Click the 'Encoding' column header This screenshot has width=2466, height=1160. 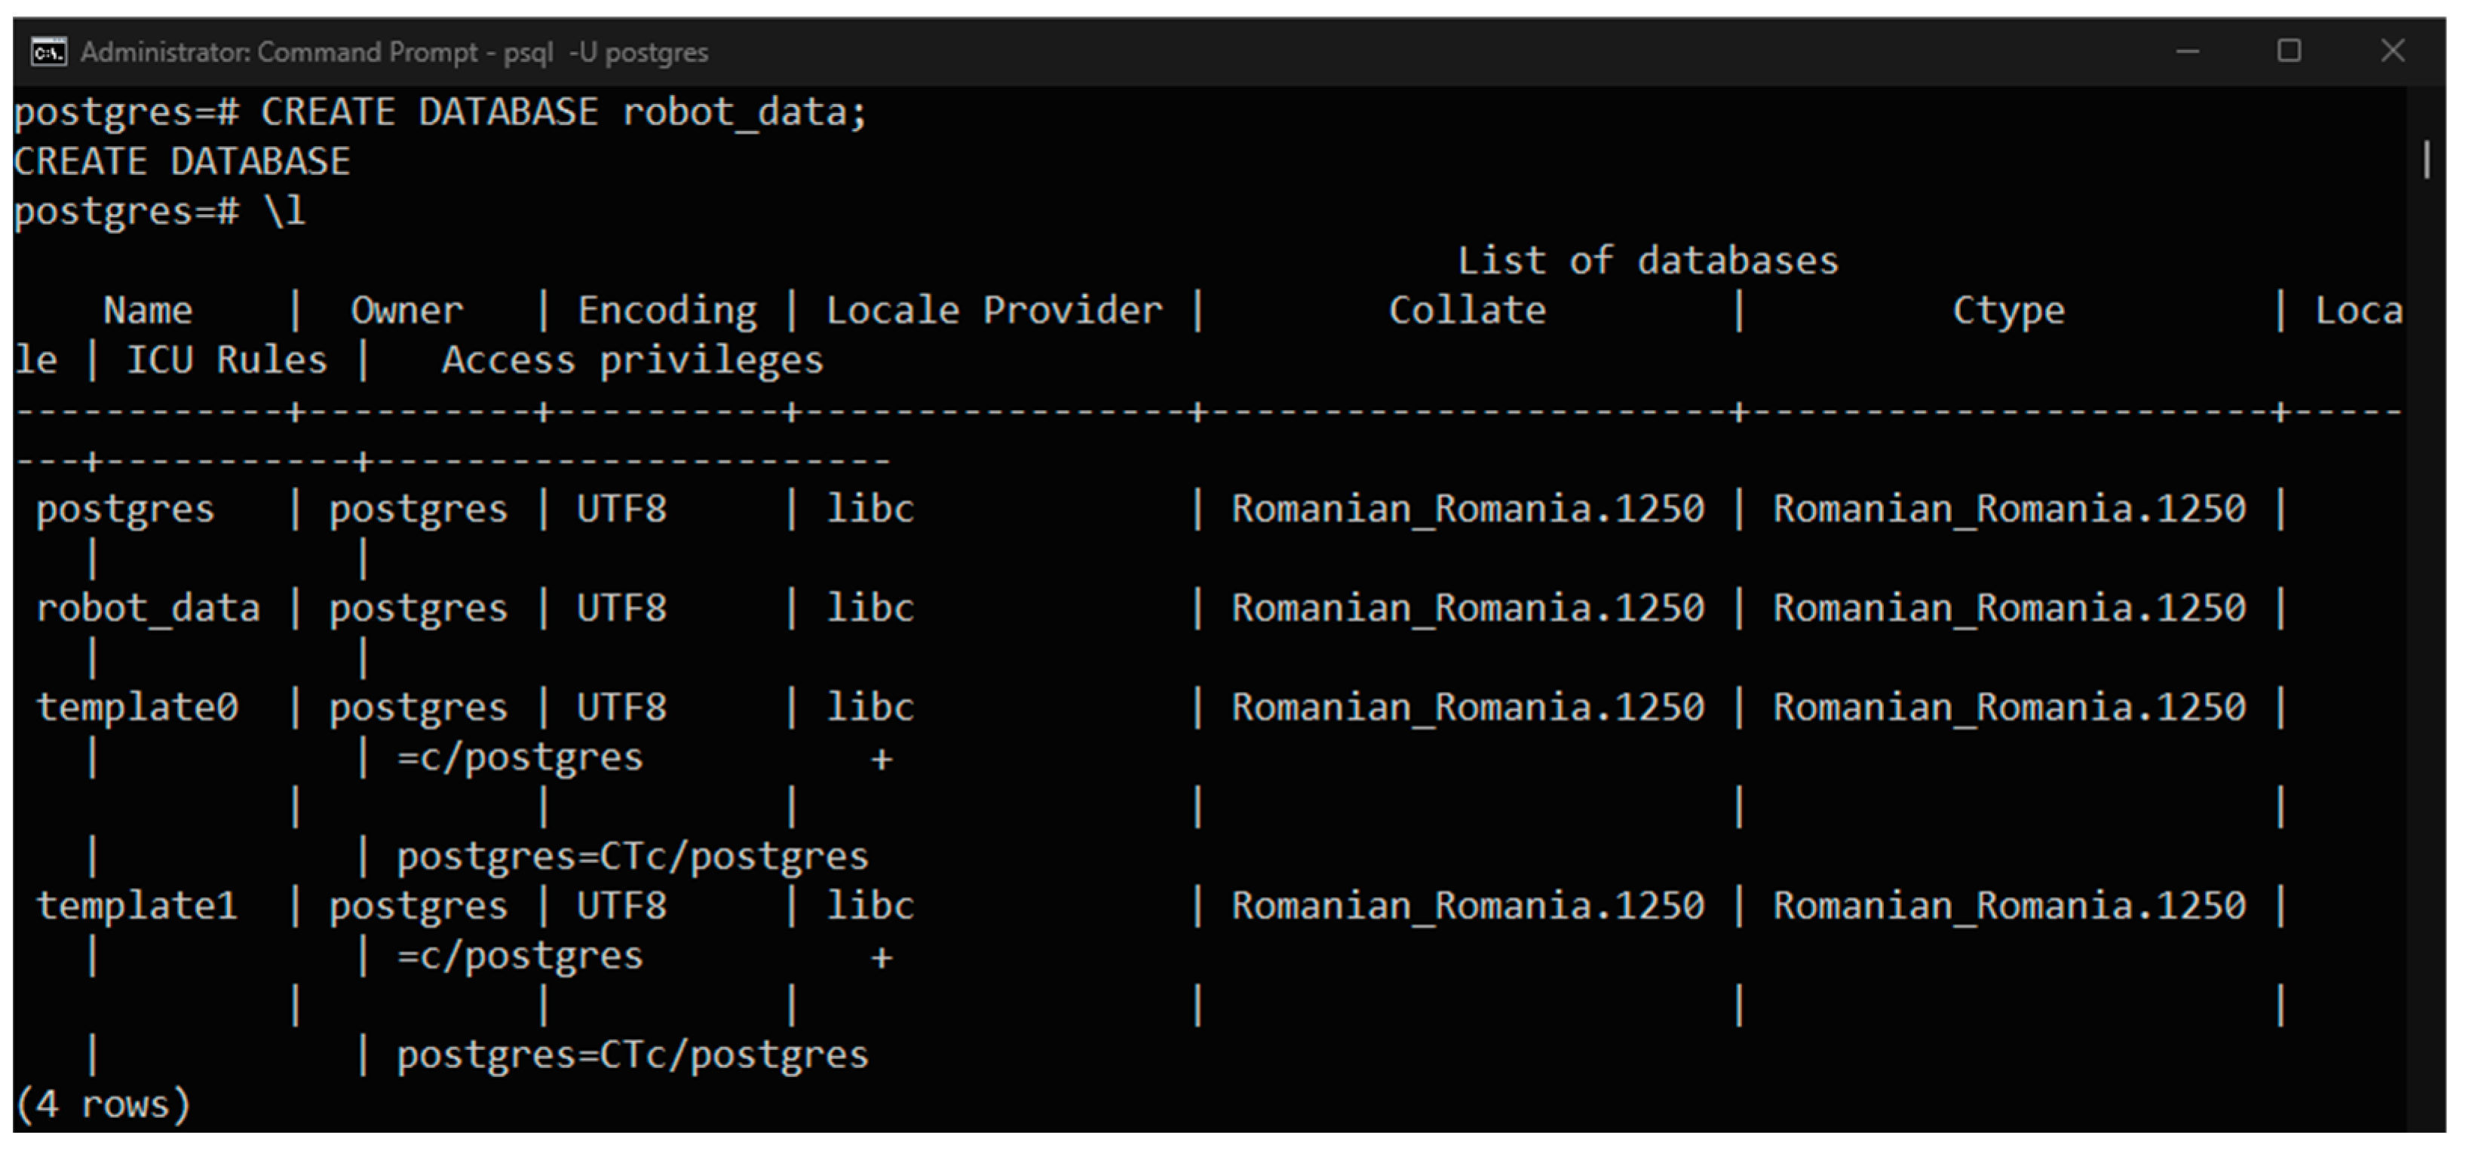click(x=667, y=310)
